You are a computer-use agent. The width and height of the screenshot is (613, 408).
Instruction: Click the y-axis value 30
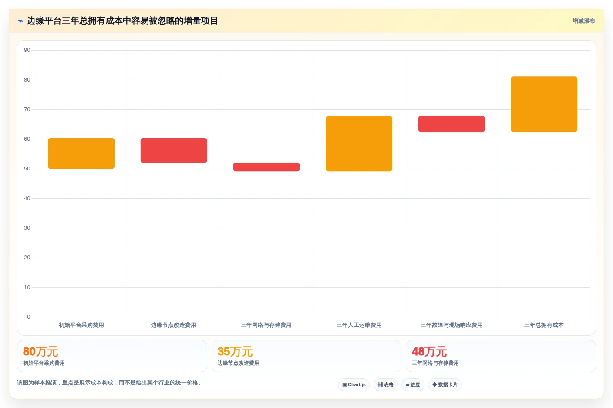point(27,228)
